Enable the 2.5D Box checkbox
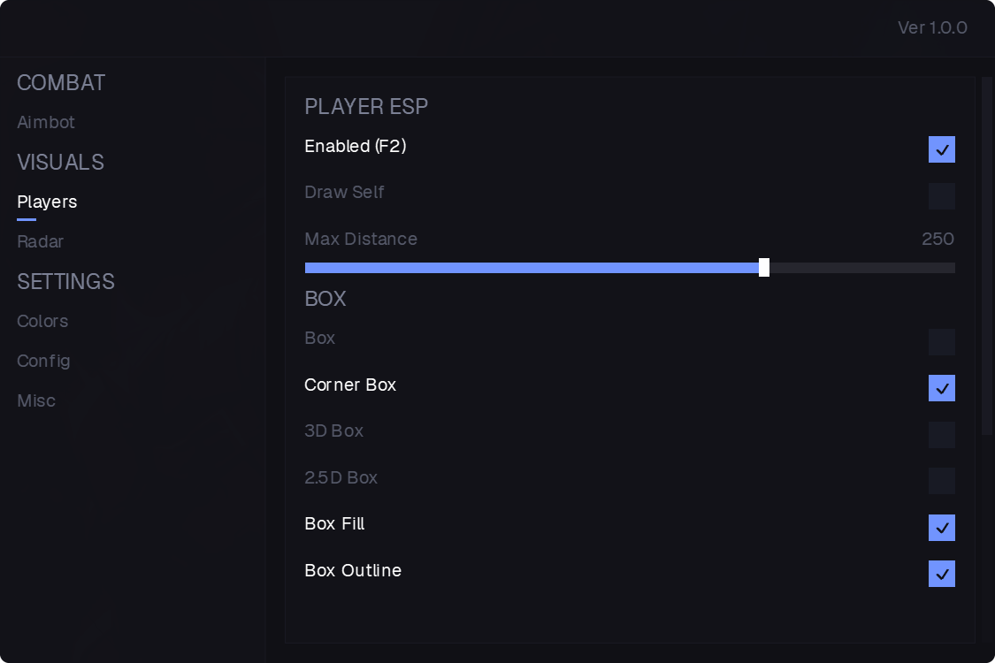This screenshot has height=663, width=995. coord(942,481)
